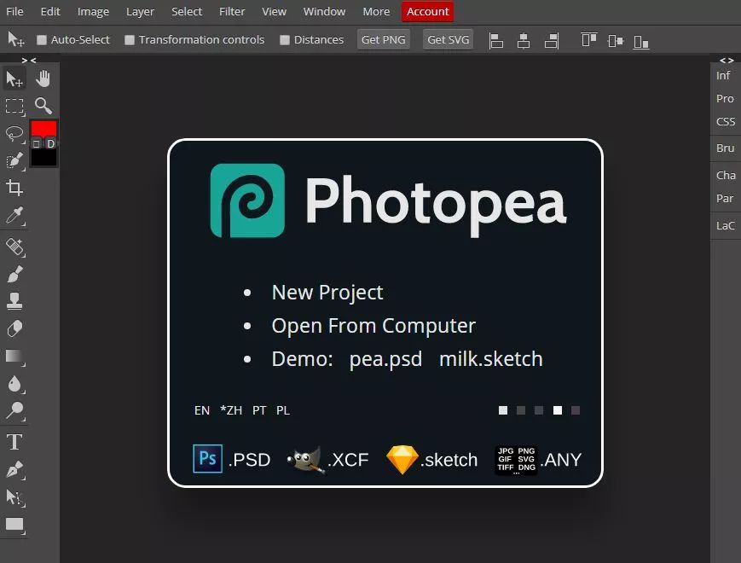Select the Clone Stamp tool
The height and width of the screenshot is (563, 741).
click(14, 301)
